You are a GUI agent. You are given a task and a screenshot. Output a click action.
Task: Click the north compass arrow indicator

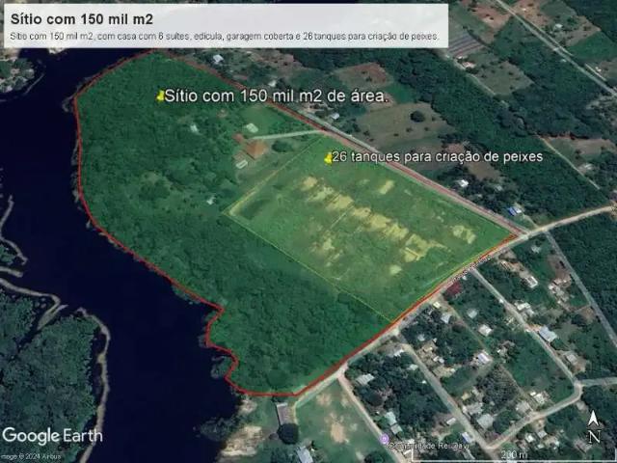point(596,419)
